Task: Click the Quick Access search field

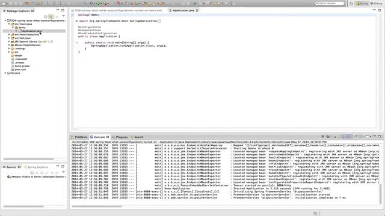Action: click(x=330, y=3)
